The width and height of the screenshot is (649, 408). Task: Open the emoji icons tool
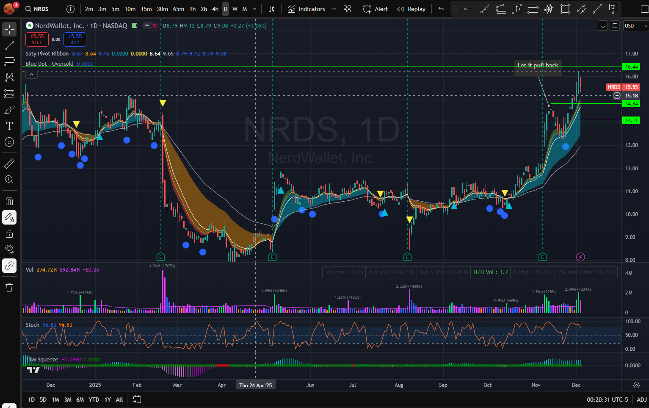pos(9,142)
